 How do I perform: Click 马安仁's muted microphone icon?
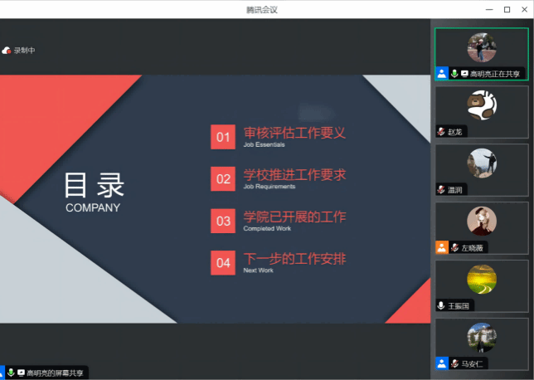click(x=454, y=363)
